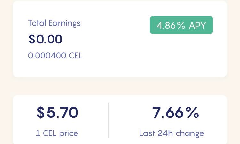This screenshot has height=144, width=240.
Task: Open the $5.70 CEL price figure
Action: click(58, 112)
